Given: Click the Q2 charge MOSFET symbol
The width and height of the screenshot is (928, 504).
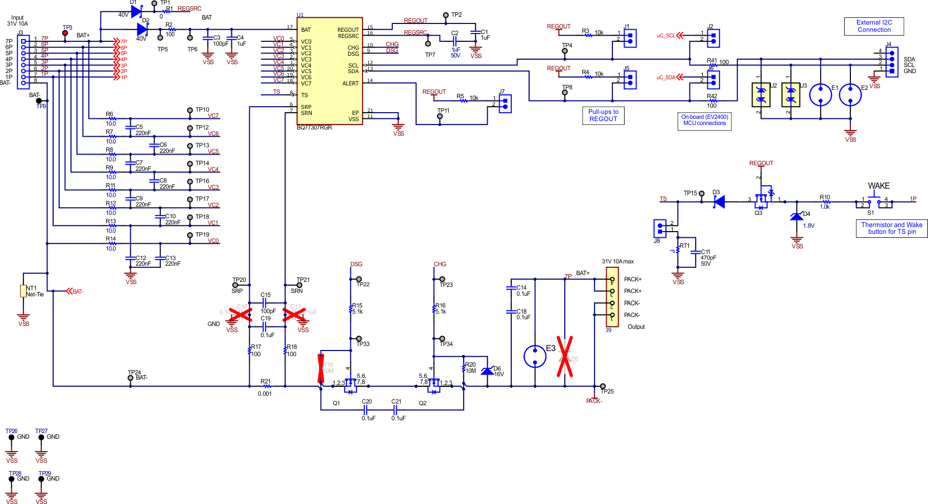Looking at the screenshot, I should [x=434, y=385].
